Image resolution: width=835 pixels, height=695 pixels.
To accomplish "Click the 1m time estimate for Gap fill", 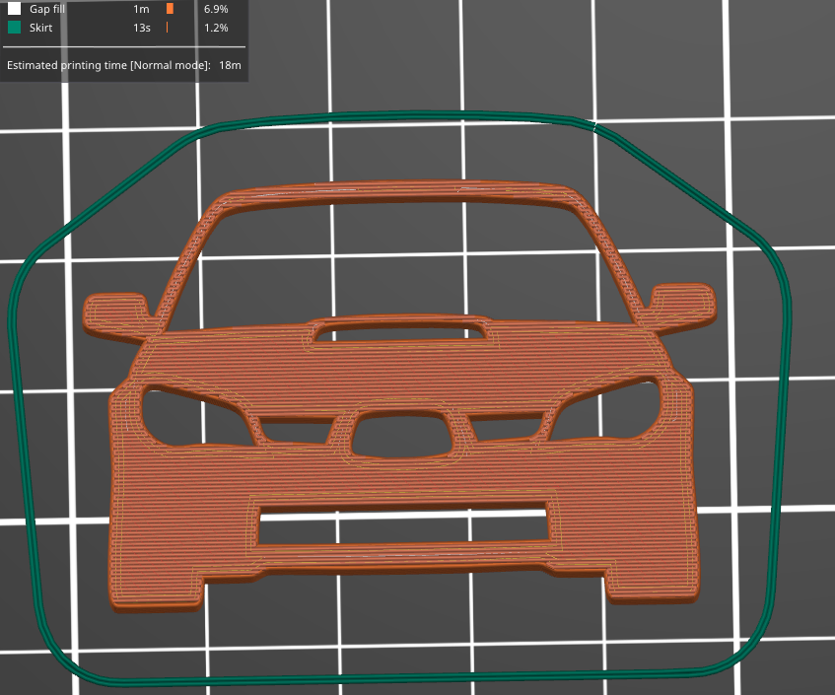I will click(x=141, y=9).
